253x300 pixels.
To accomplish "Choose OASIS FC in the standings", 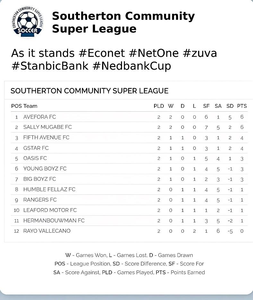I will (35, 158).
